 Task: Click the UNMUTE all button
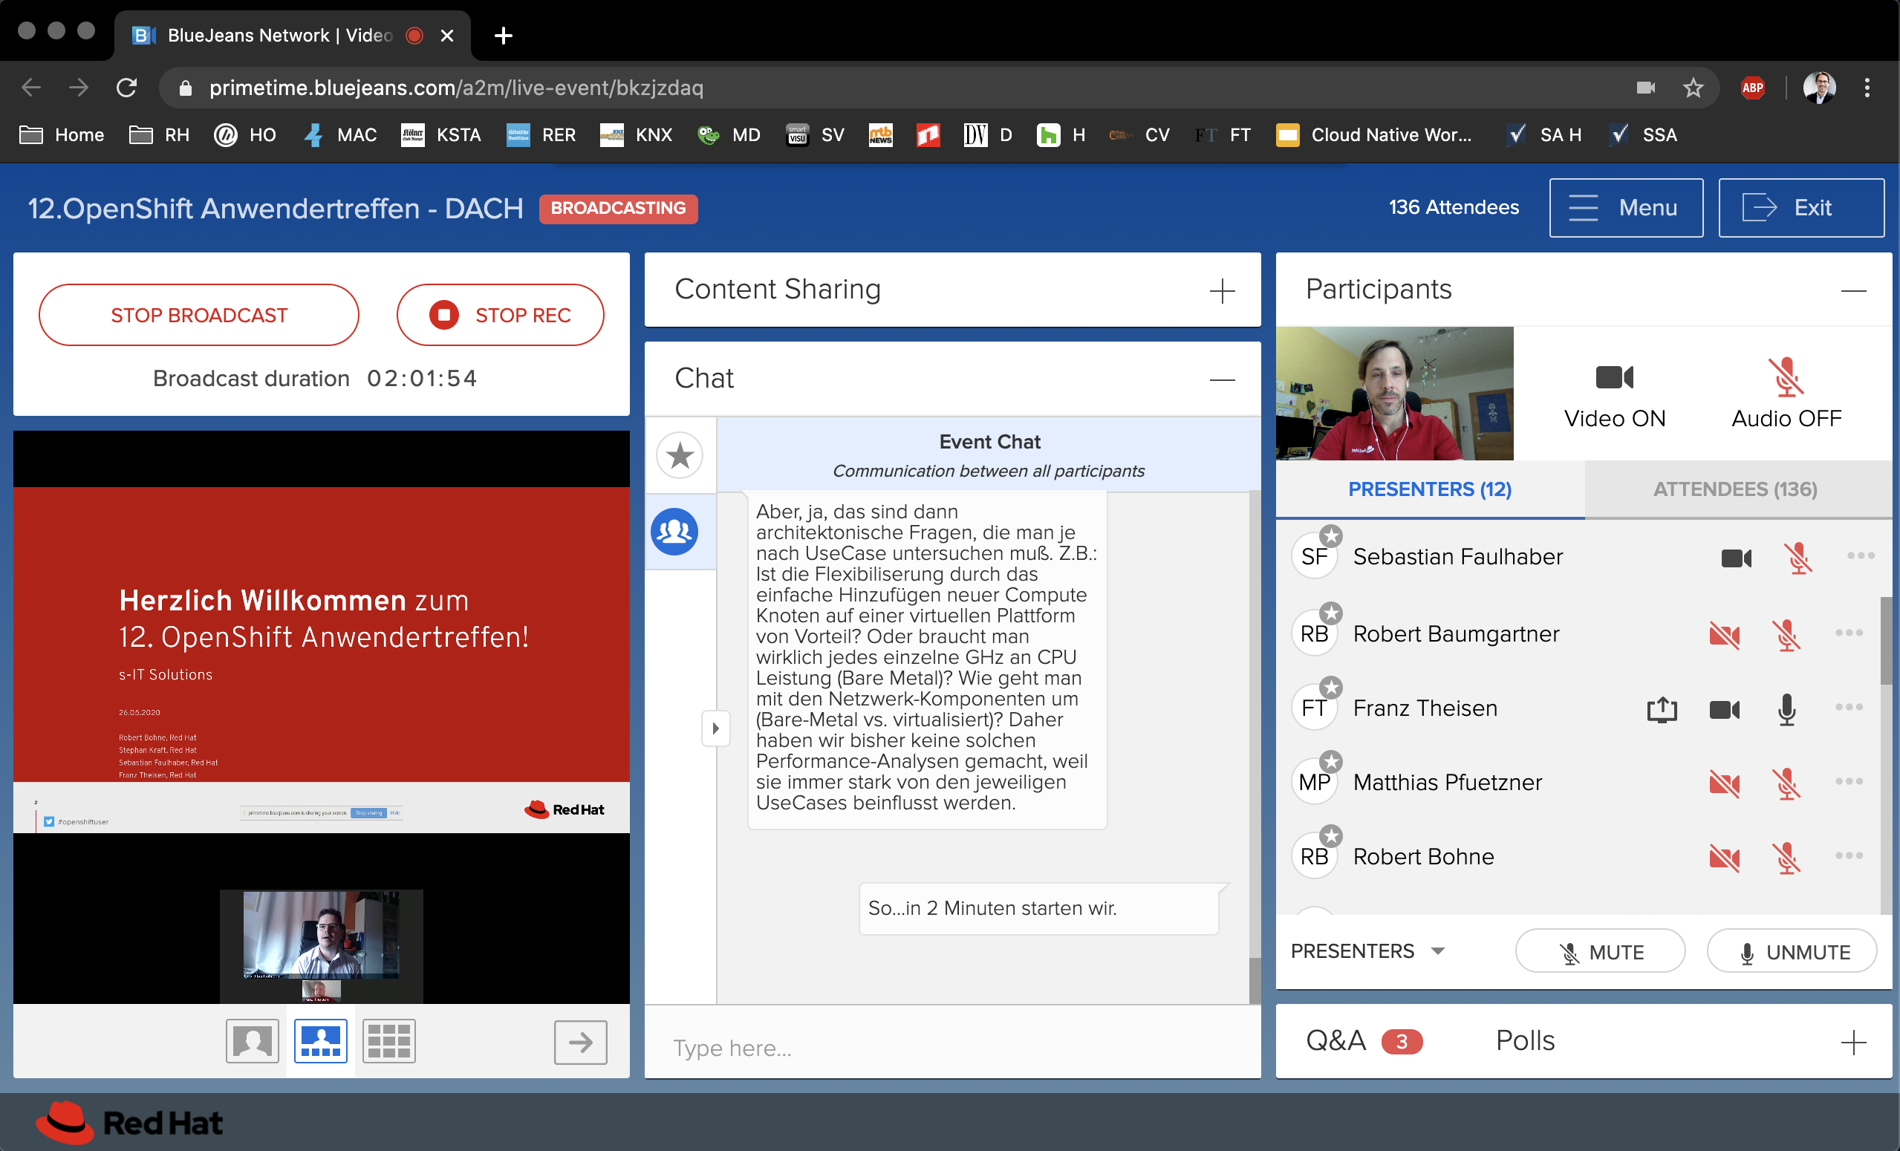(1792, 951)
